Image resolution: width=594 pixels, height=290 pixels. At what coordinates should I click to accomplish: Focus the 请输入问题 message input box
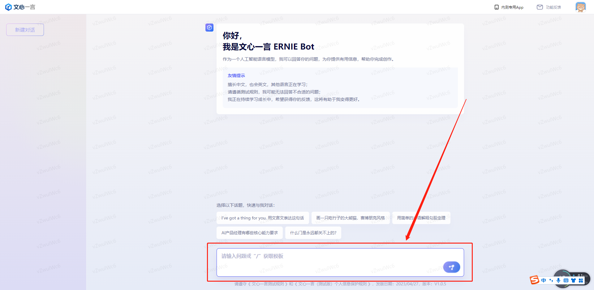click(340, 262)
